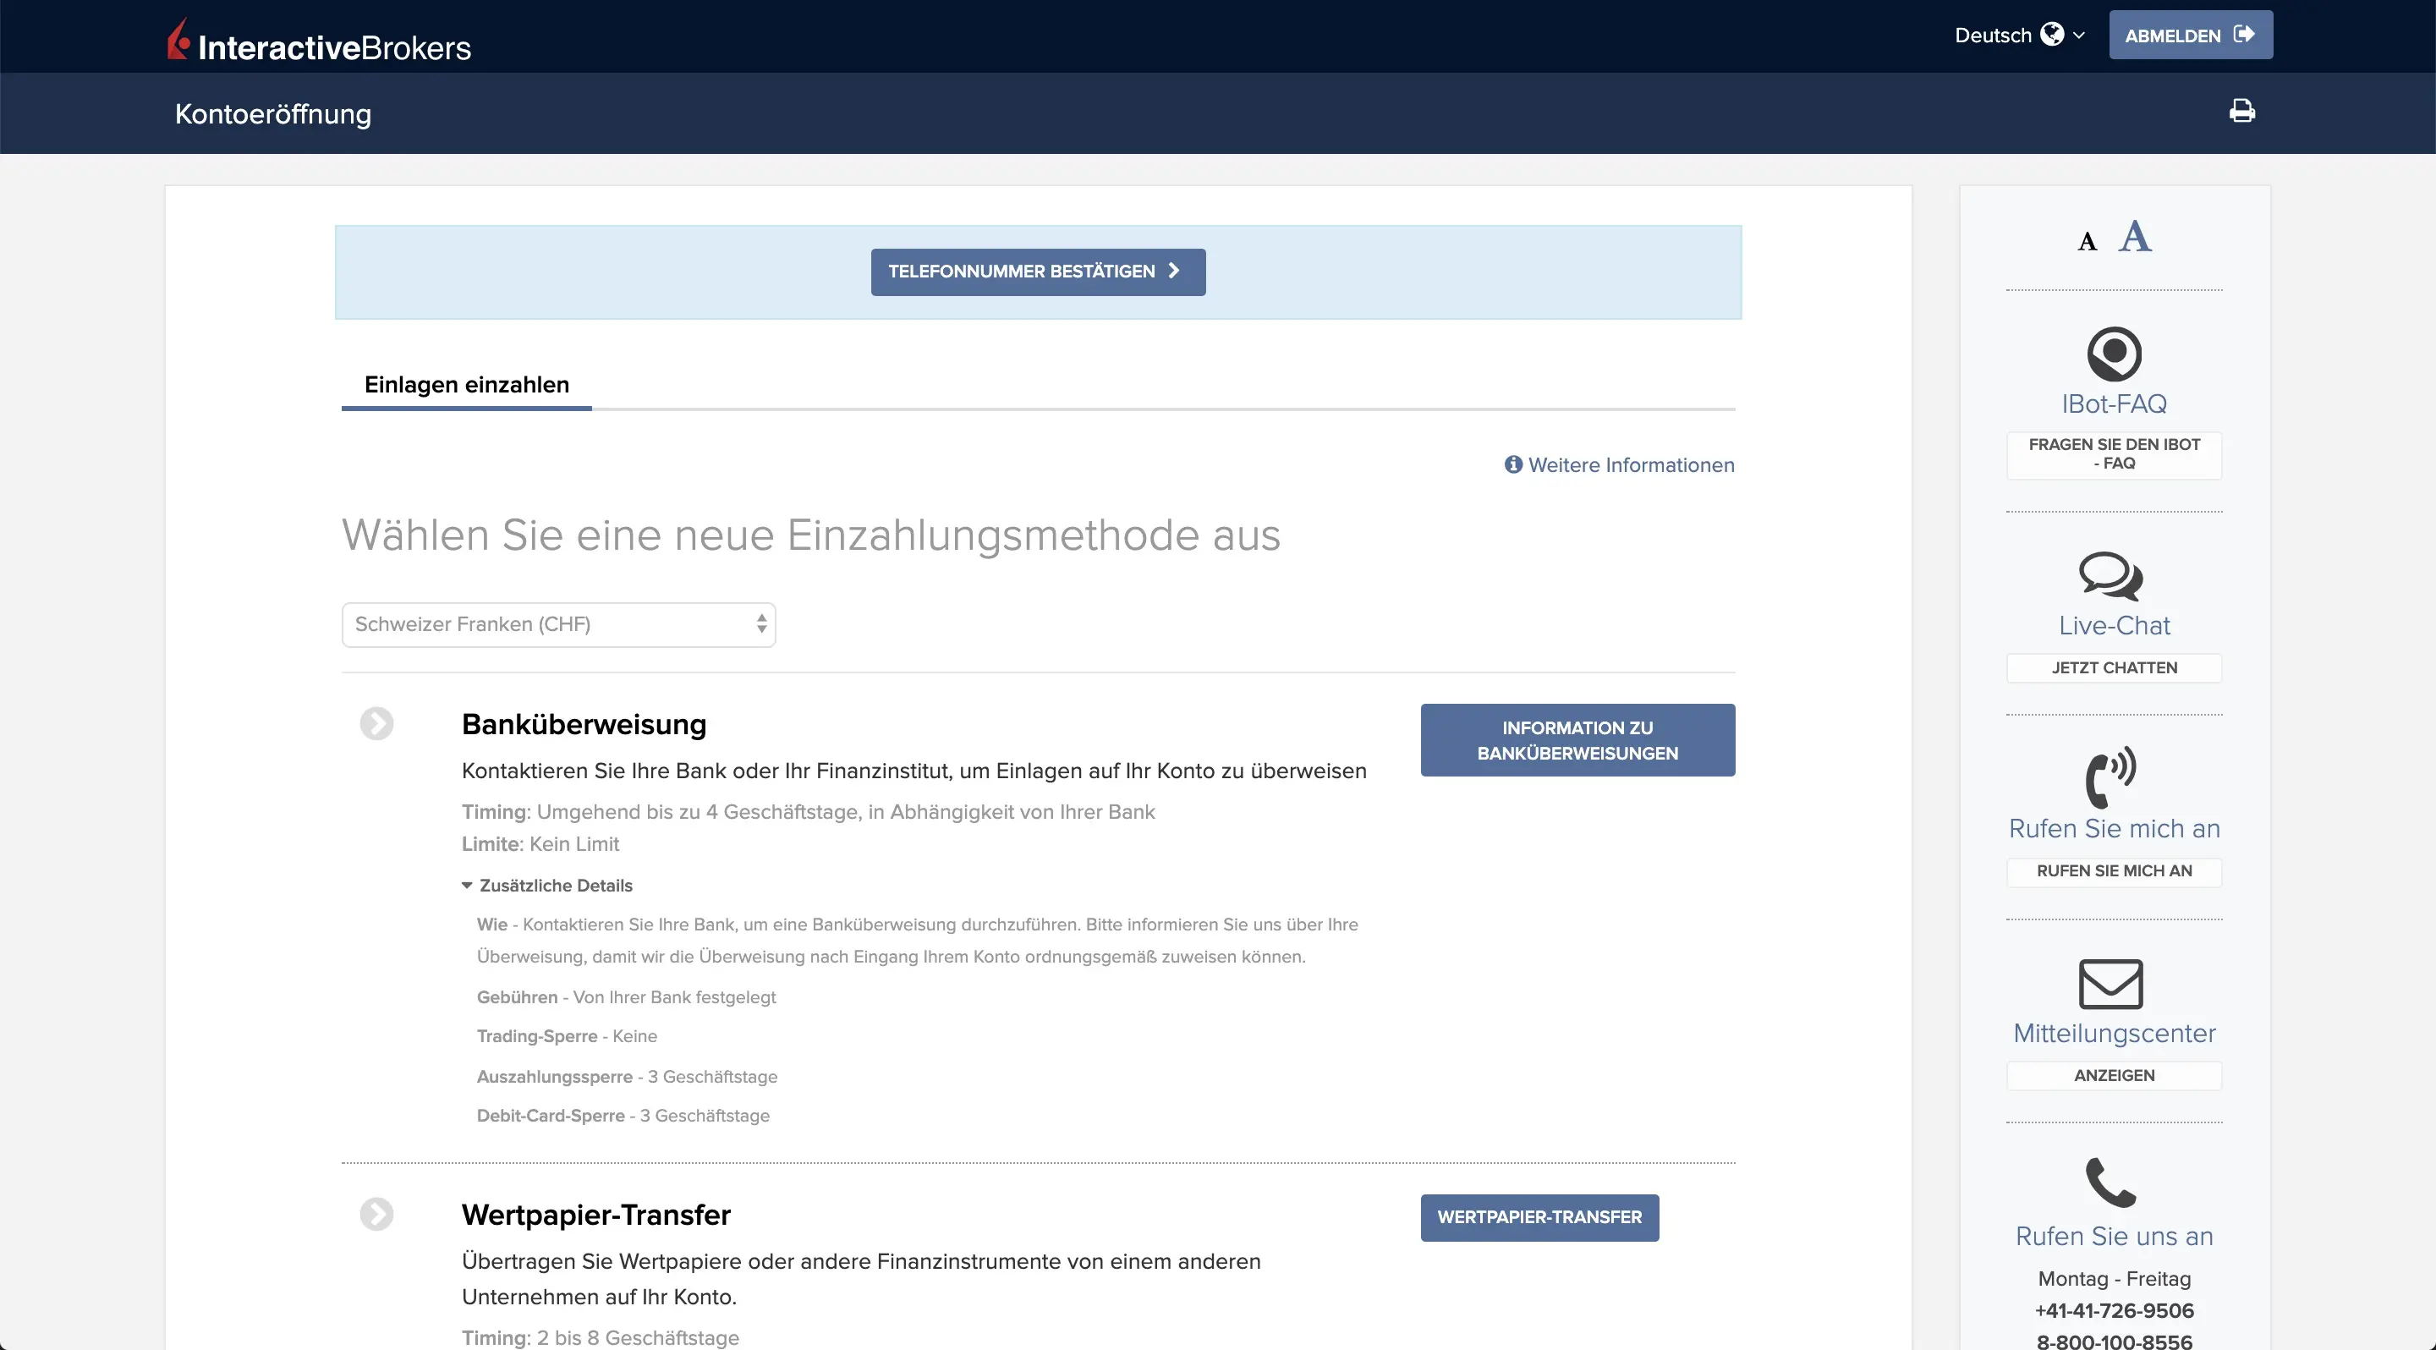Click the Interactive Brokers logo
The width and height of the screenshot is (2436, 1350).
[x=320, y=41]
